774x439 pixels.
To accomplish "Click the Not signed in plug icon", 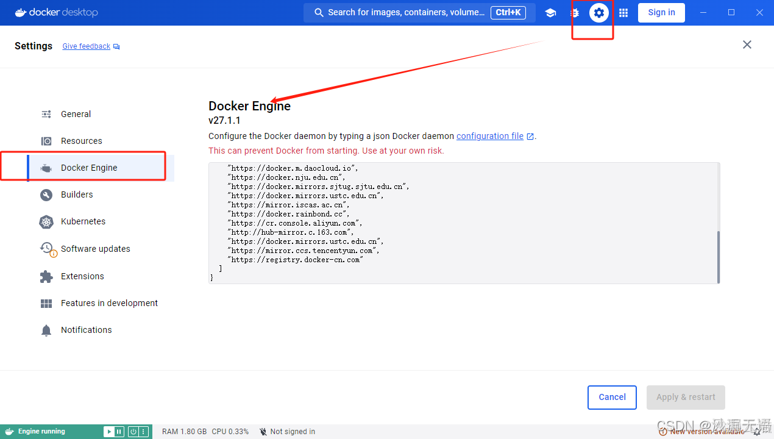I will 263,432.
